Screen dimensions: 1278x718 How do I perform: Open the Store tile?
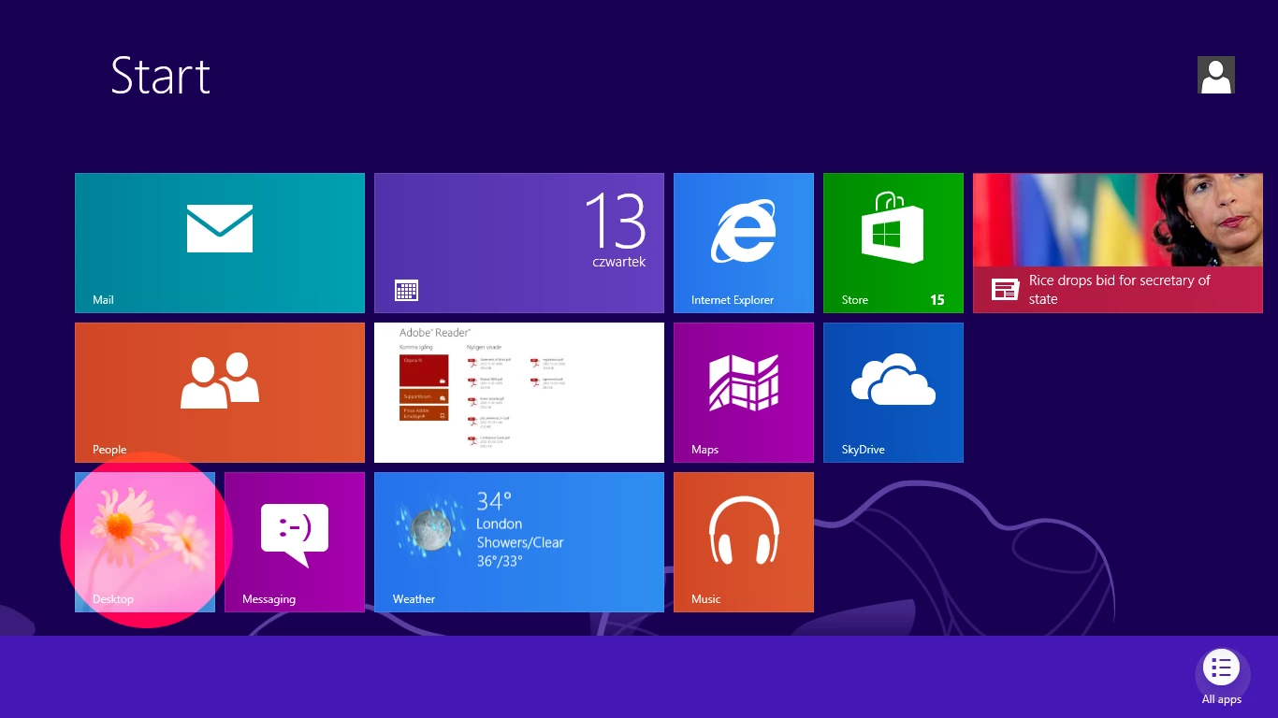coord(893,243)
